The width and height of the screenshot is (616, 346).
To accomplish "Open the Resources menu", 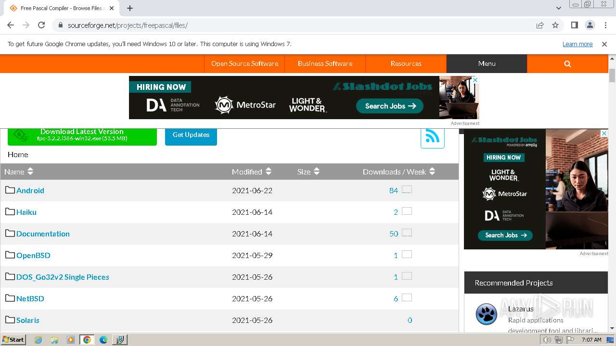I will tap(406, 63).
